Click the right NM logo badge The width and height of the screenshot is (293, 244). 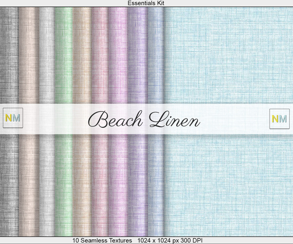(x=280, y=119)
